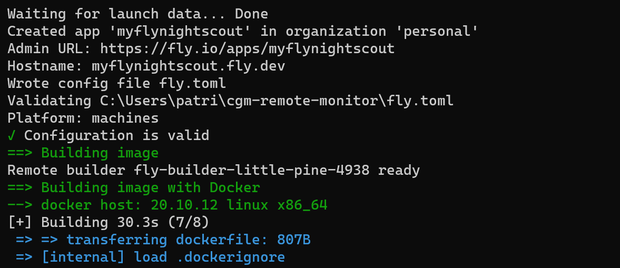620x268 pixels.
Task: Click the file path C:\Users\patri\cgm-remote-monitor\fly.toml
Action: tap(277, 101)
